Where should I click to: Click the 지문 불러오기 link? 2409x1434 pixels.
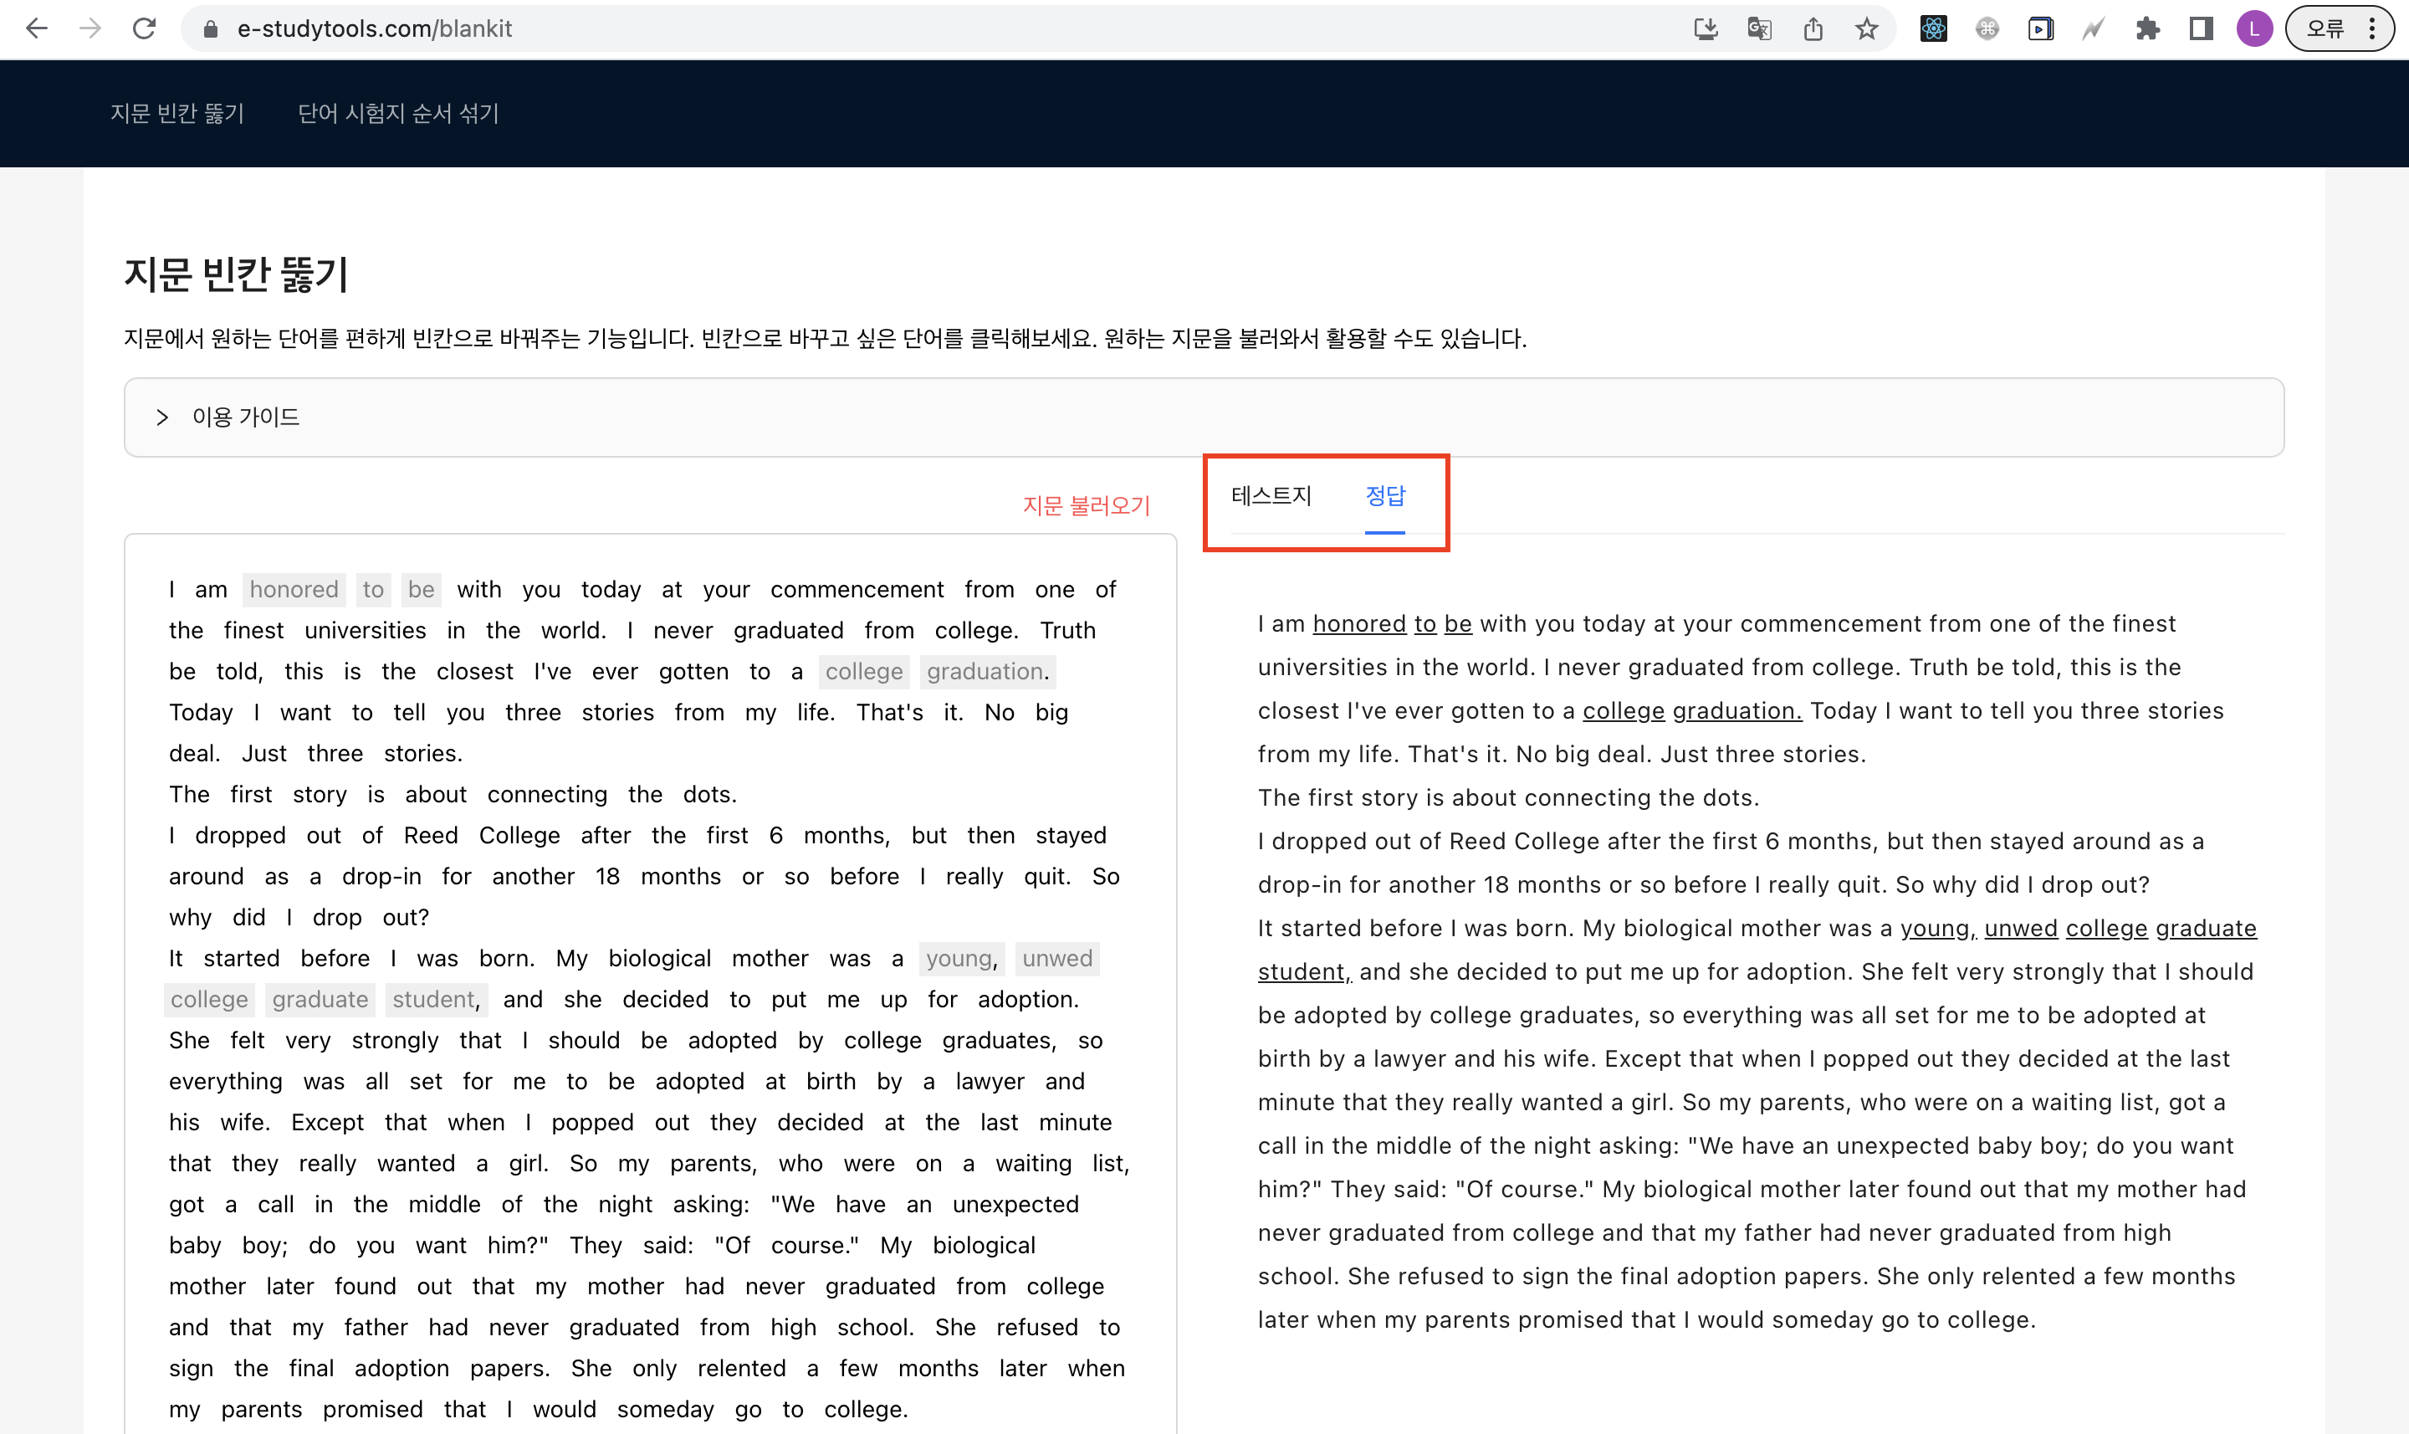(x=1086, y=506)
